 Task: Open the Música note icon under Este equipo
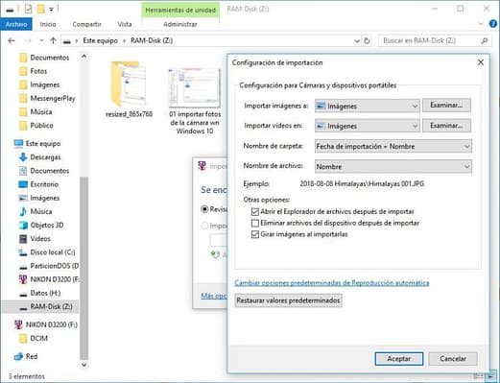click(x=23, y=211)
